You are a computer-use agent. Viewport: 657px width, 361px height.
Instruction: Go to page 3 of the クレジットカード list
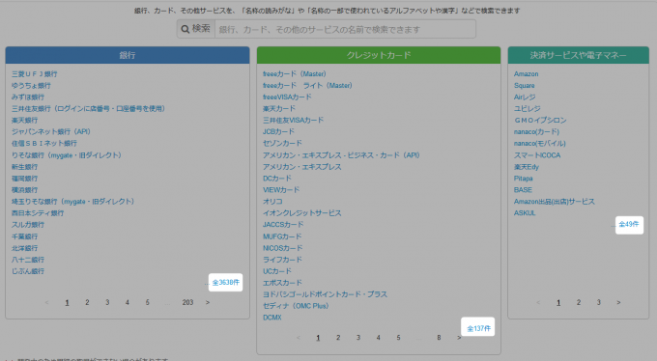[358, 338]
